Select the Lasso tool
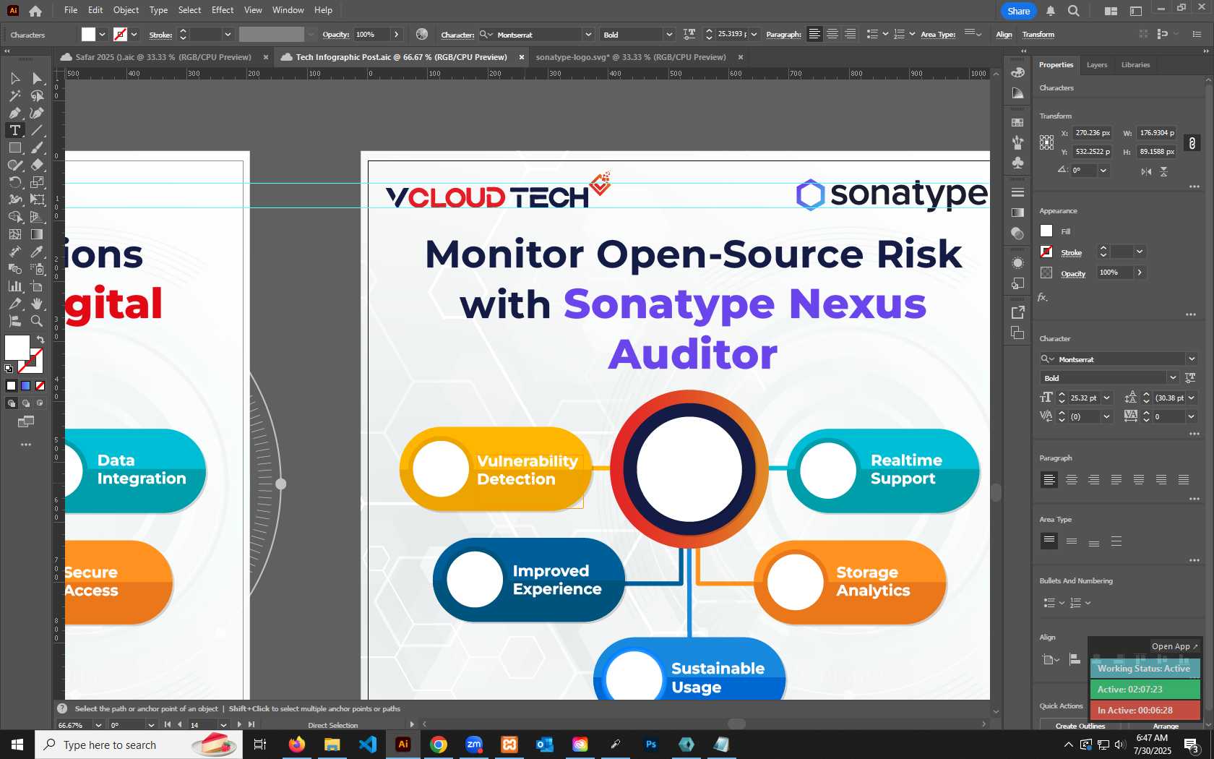Screen dimensions: 1214x759 point(37,95)
